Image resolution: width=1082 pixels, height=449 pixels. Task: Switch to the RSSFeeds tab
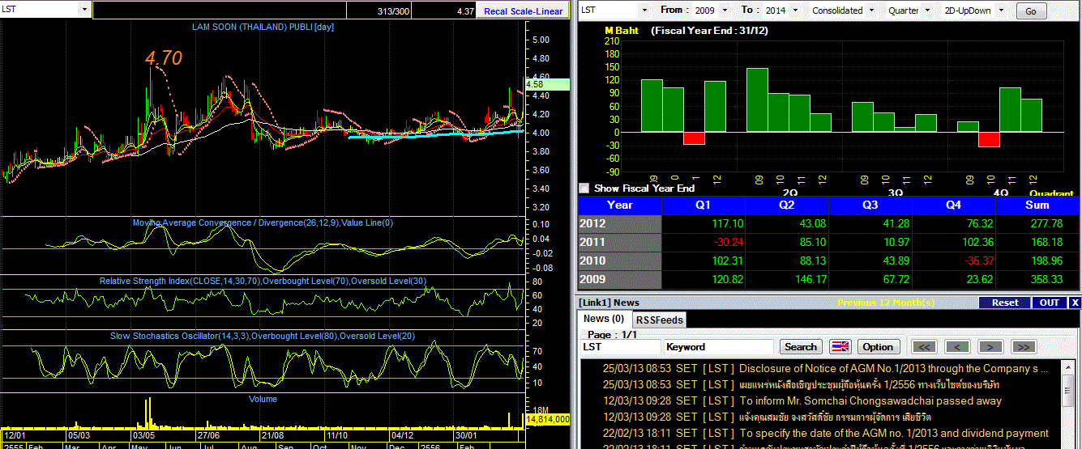(658, 320)
